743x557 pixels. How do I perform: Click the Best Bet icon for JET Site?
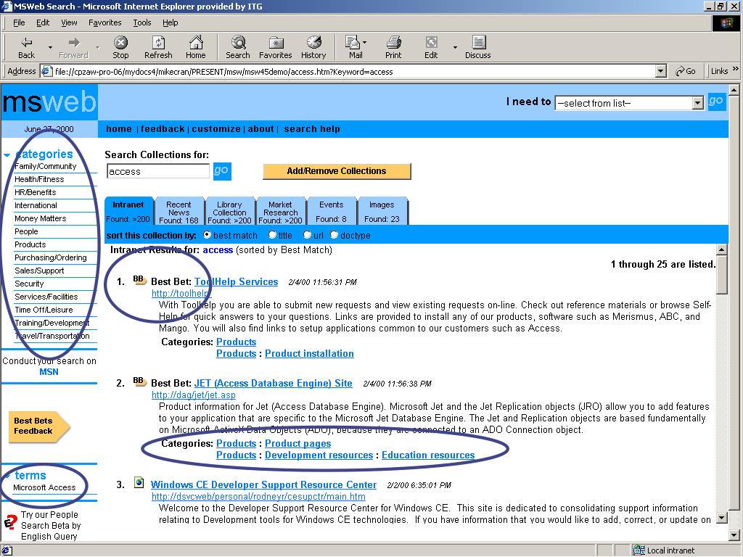[x=139, y=381]
